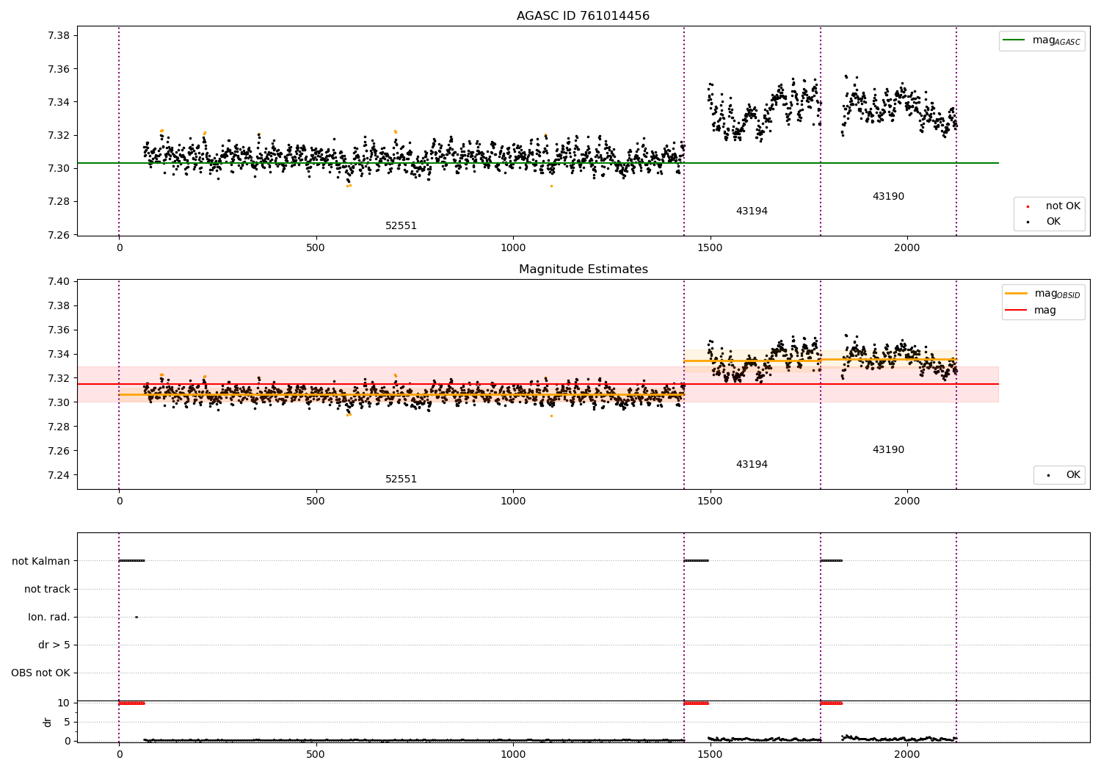Click the "10" tick on the dr axis
1101x771 pixels.
click(x=64, y=703)
